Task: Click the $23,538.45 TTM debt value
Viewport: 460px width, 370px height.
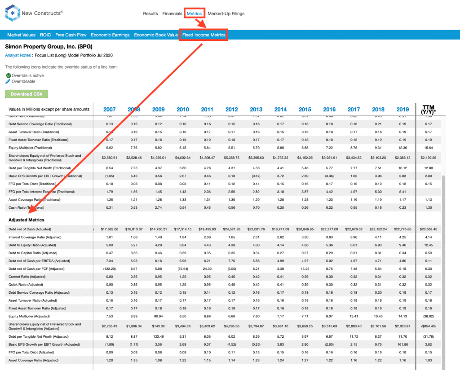Action: (428, 229)
